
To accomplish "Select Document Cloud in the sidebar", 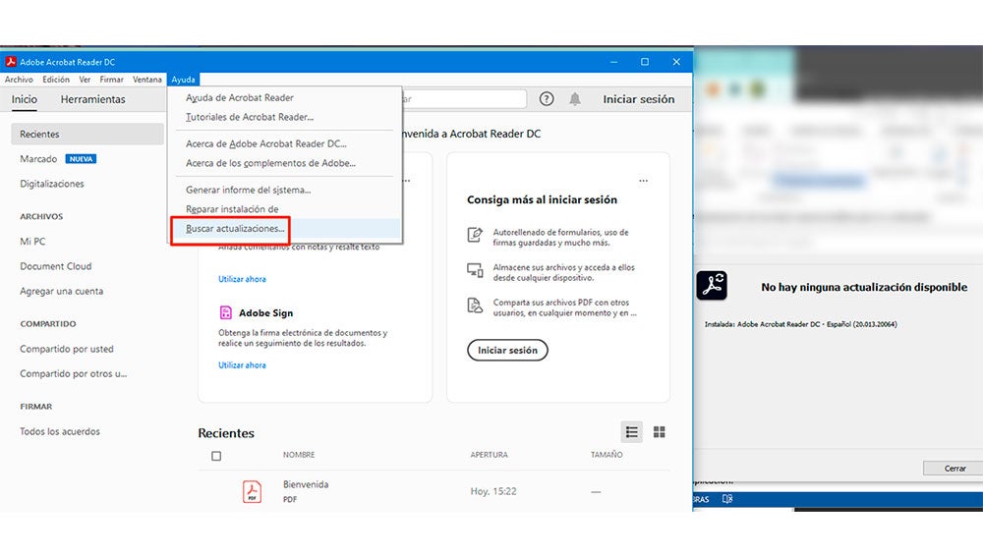I will [x=56, y=266].
